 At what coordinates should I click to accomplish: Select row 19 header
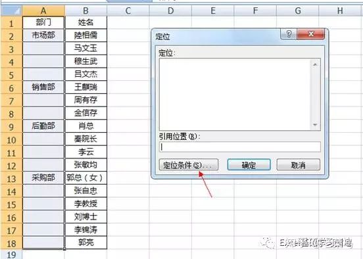tap(12, 254)
